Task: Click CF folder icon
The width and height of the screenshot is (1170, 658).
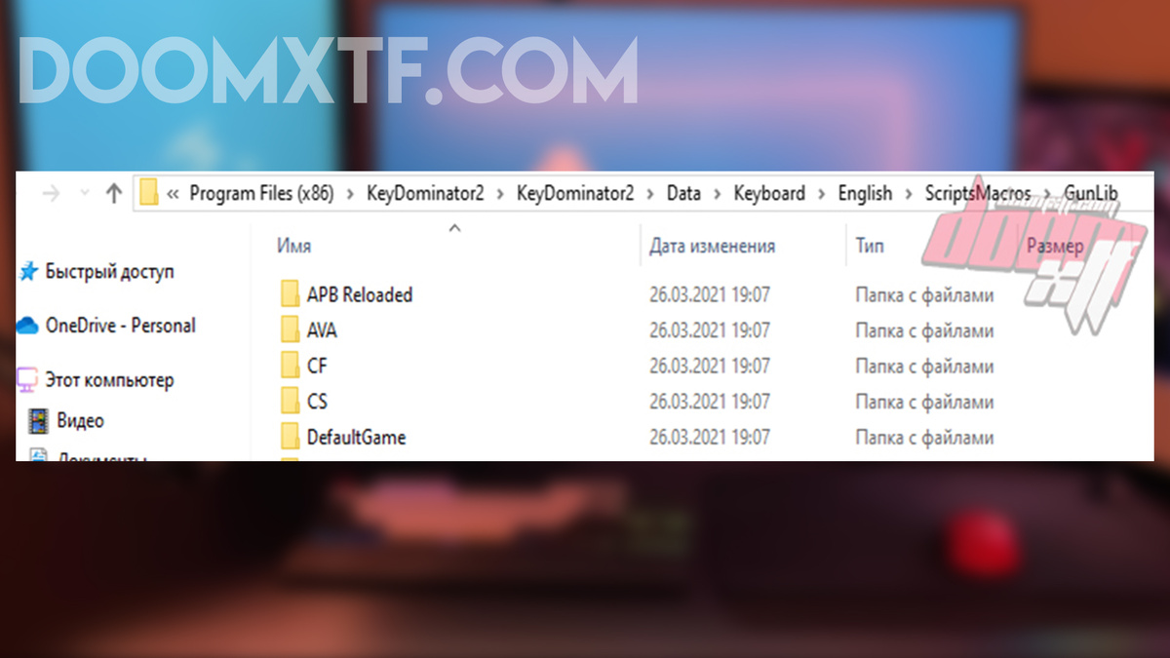Action: (290, 367)
